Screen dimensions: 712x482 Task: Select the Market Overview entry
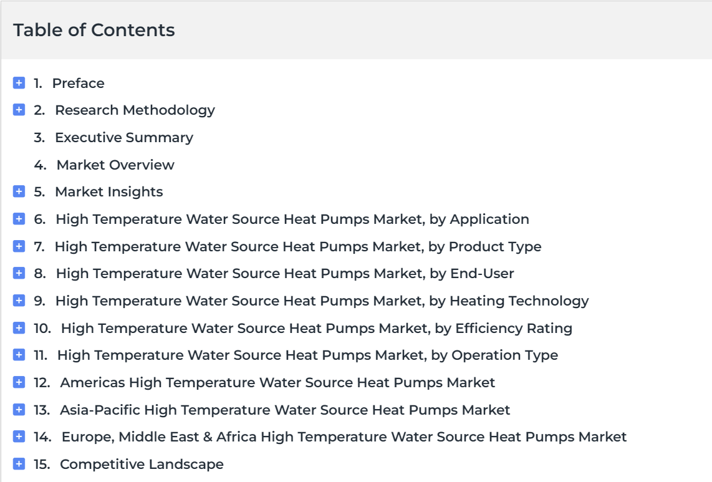pos(115,165)
